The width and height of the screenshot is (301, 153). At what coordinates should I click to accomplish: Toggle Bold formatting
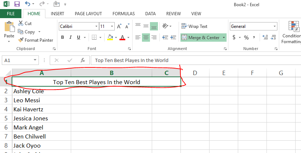62,37
